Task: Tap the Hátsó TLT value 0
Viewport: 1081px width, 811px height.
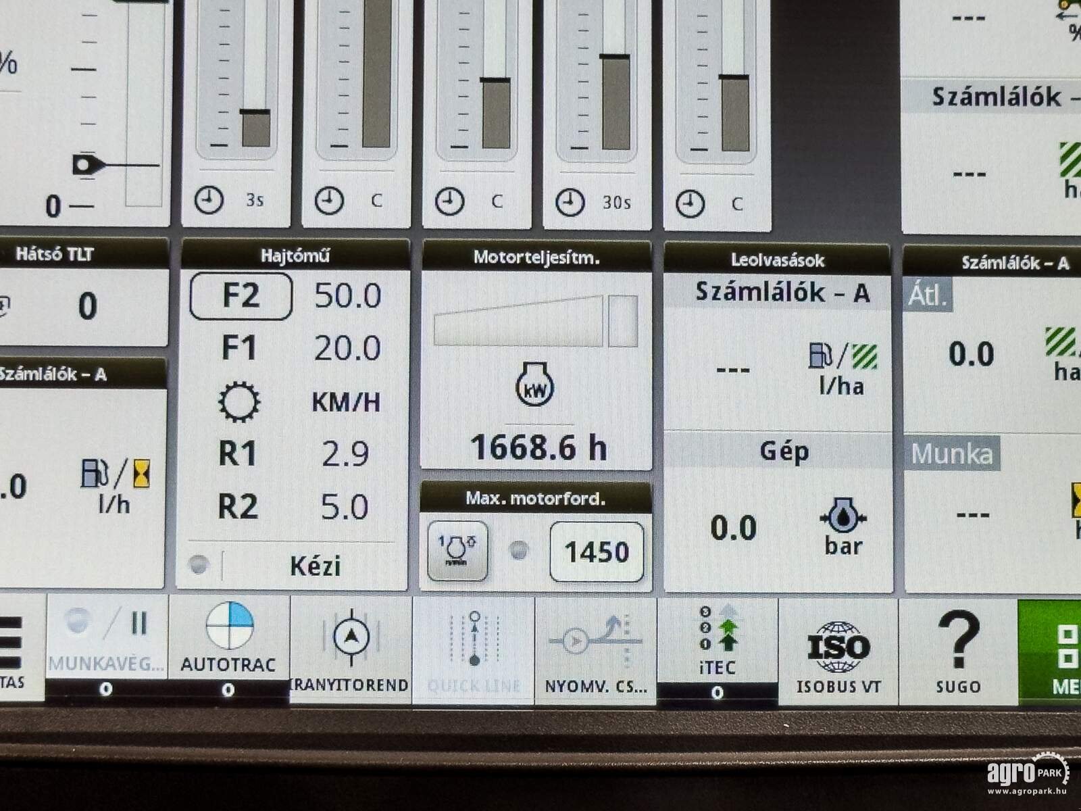Action: 87,306
